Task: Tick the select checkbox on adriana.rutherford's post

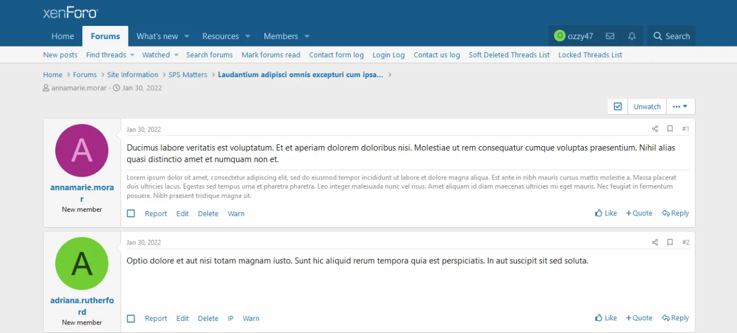Action: 131,319
